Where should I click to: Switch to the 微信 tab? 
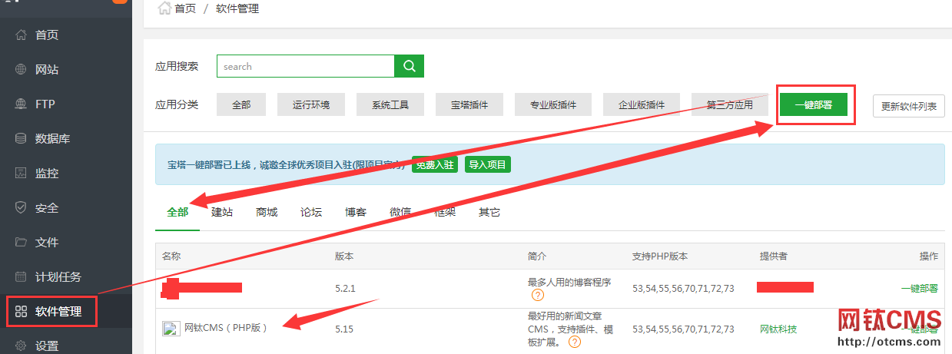400,212
